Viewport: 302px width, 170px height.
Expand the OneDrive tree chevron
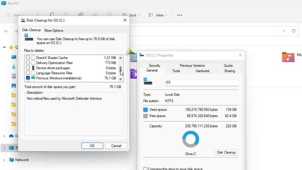[4, 136]
